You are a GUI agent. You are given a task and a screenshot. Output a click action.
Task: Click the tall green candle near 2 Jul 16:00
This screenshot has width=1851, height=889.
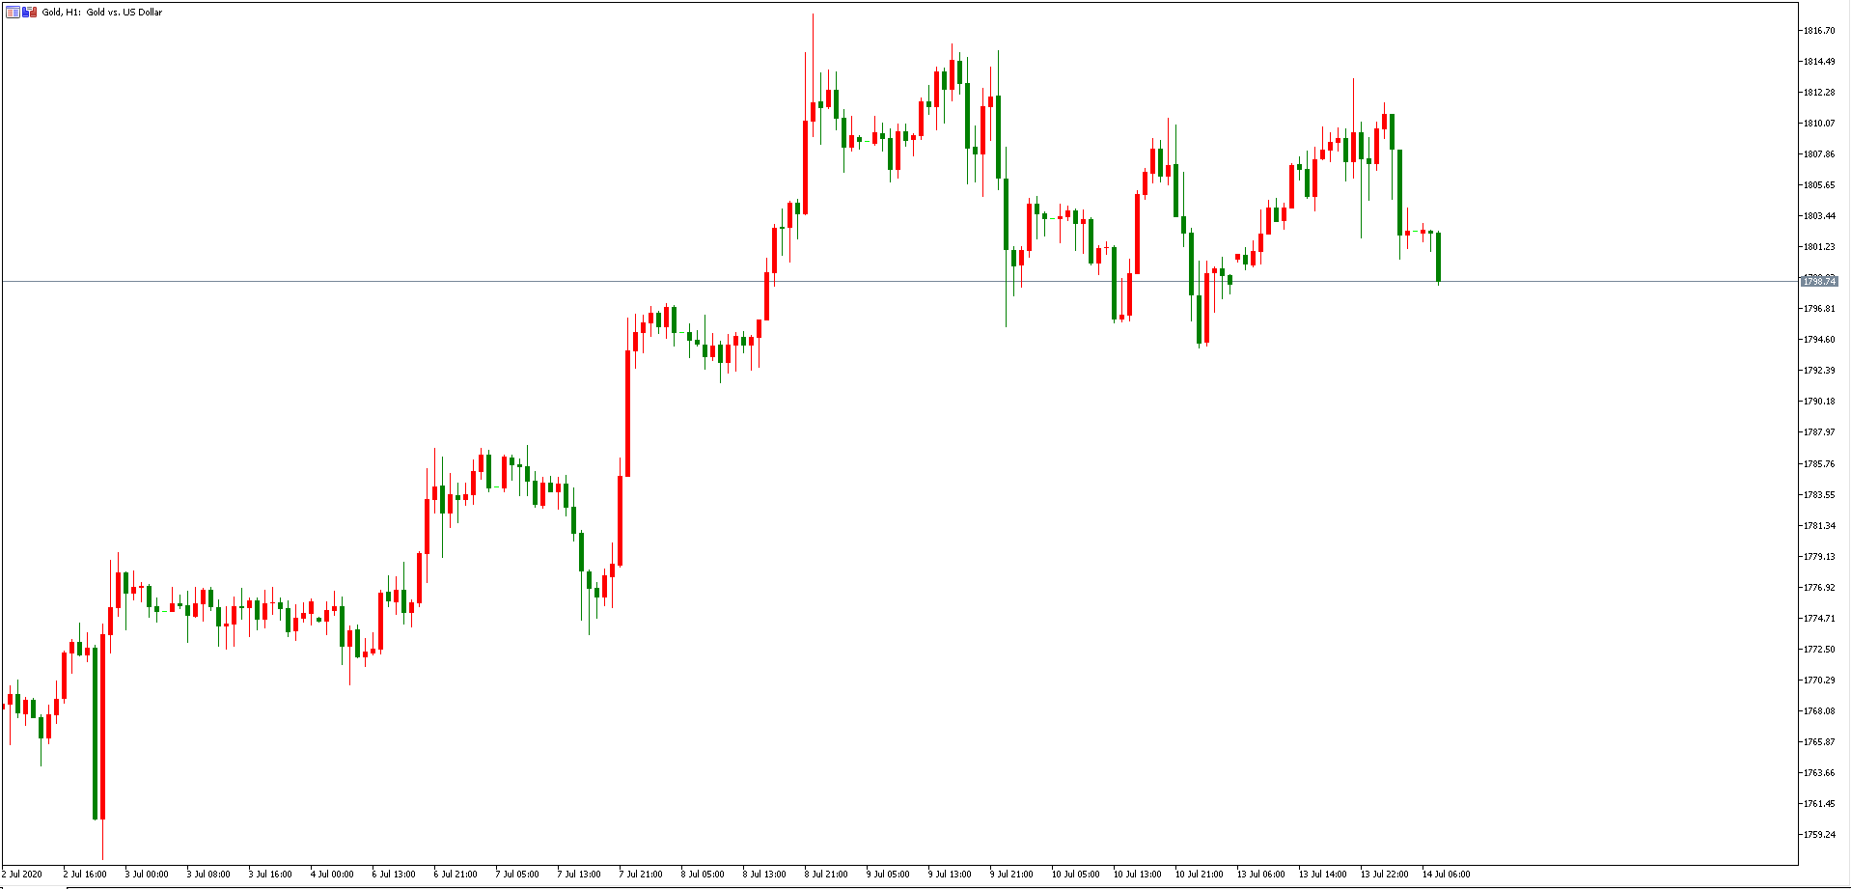point(96,734)
